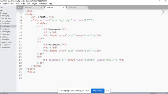Click the sharing bar drag handle
Viewport: 168px width, 94px height.
(x=59, y=91)
